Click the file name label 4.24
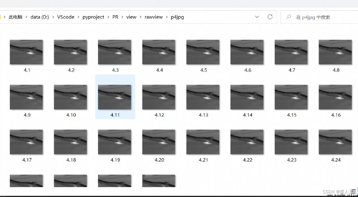The height and width of the screenshot is (197, 358). coord(336,160)
